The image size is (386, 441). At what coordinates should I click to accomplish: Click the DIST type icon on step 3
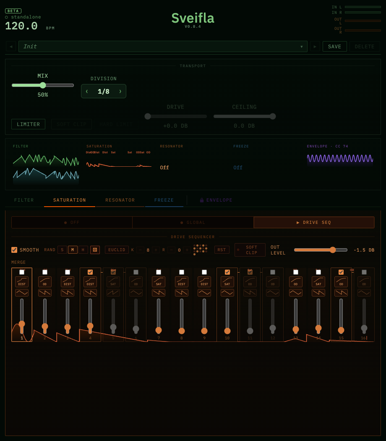68,281
